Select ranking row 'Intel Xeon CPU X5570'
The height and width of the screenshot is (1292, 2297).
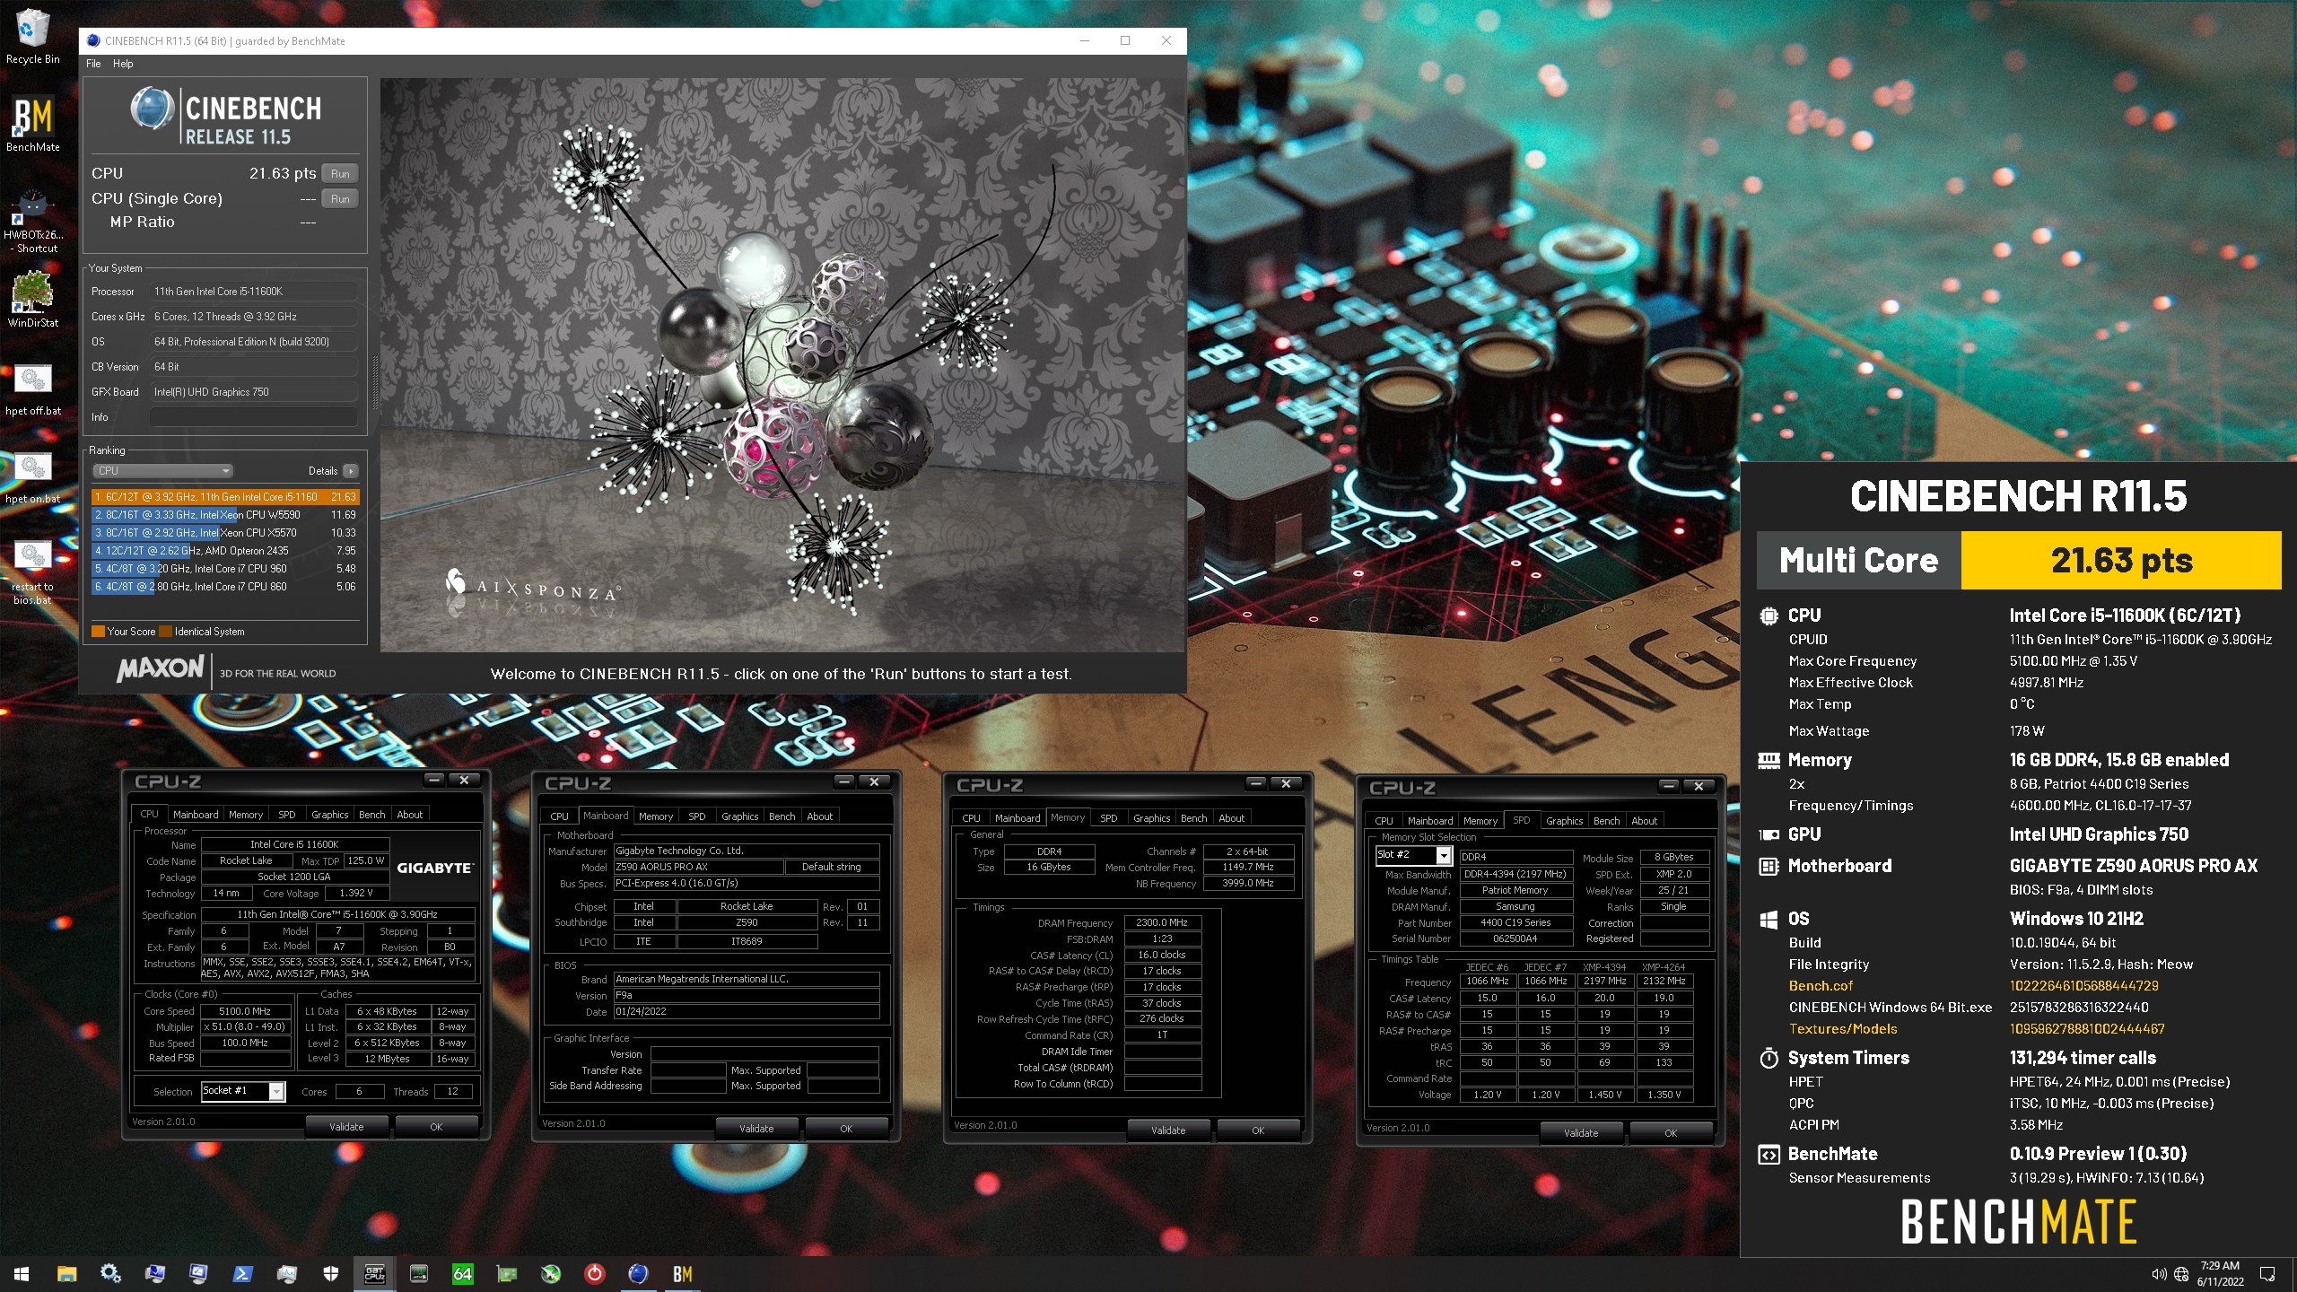224,533
